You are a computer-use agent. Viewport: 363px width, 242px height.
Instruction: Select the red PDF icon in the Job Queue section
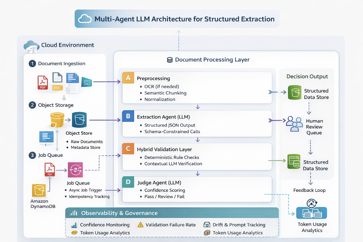(50, 170)
